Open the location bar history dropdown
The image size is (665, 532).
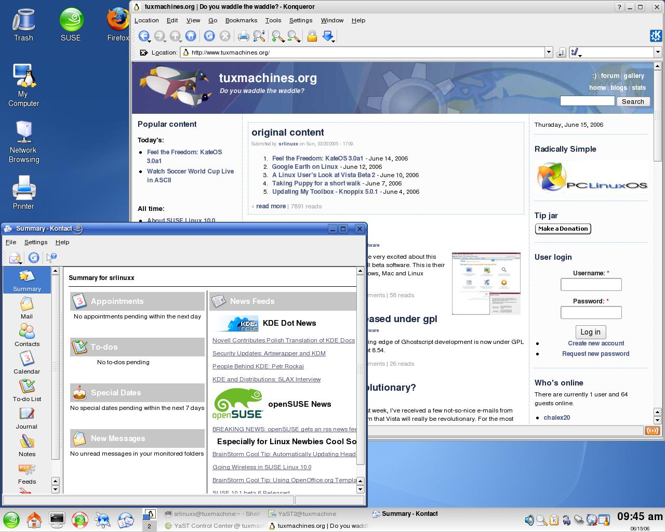coord(548,52)
